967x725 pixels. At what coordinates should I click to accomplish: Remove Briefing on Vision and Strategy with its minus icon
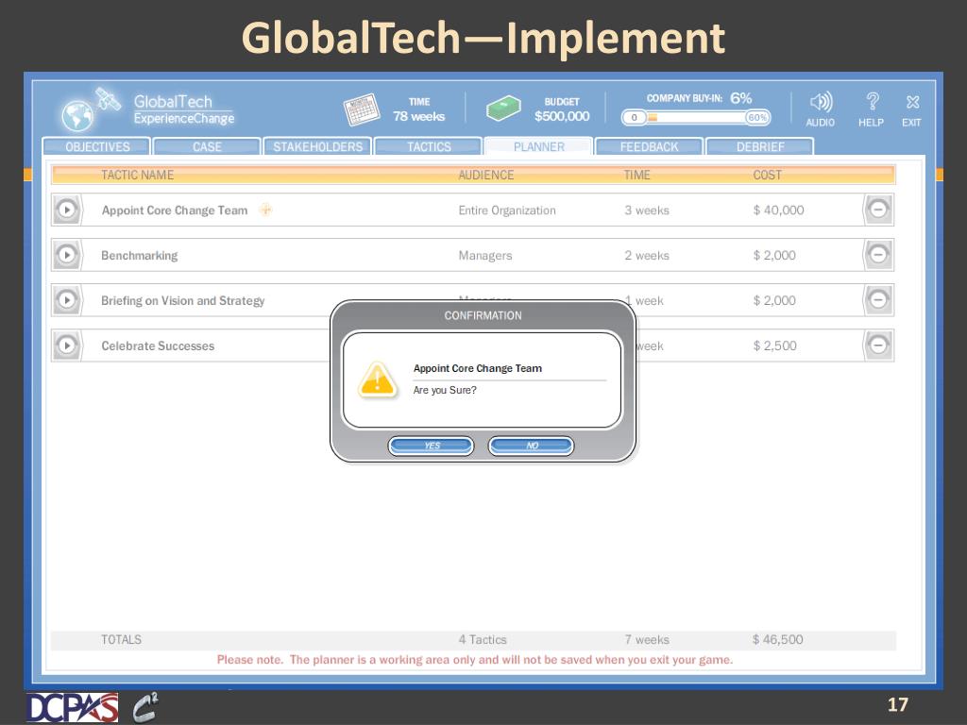coord(878,300)
